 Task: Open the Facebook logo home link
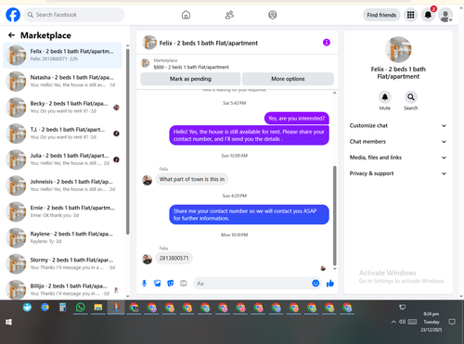click(13, 15)
